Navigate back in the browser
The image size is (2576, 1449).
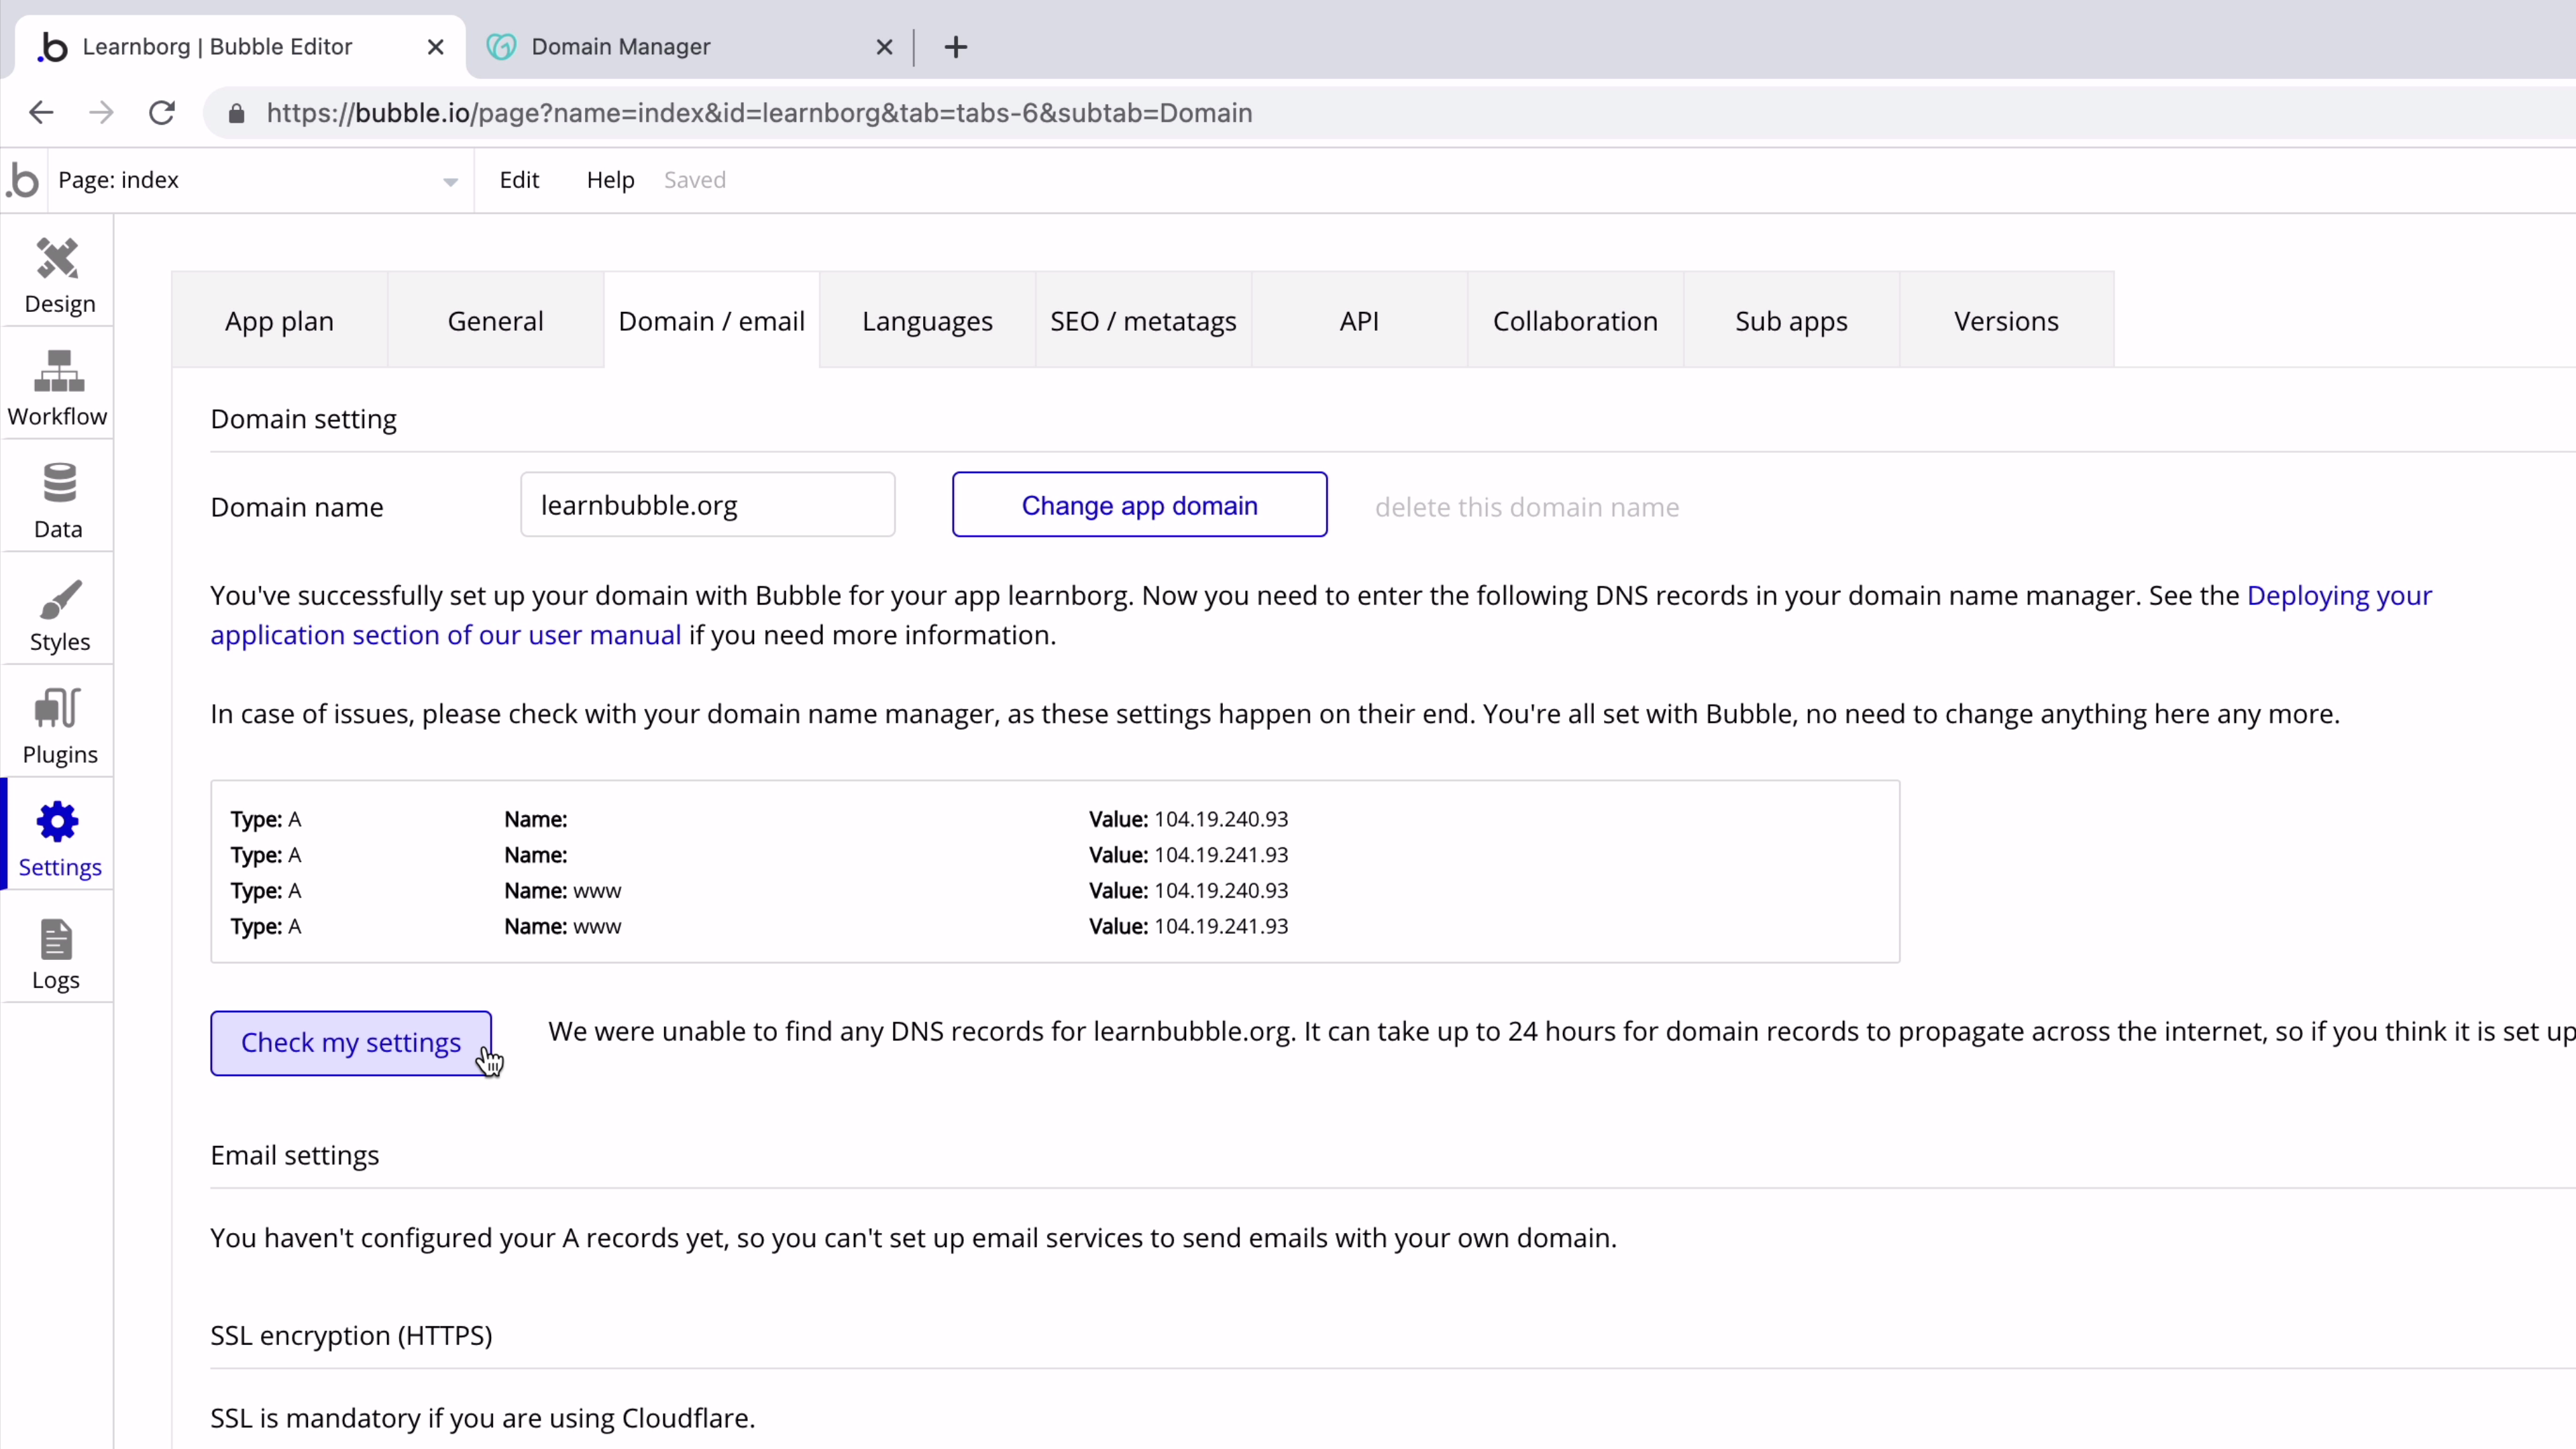click(x=40, y=112)
